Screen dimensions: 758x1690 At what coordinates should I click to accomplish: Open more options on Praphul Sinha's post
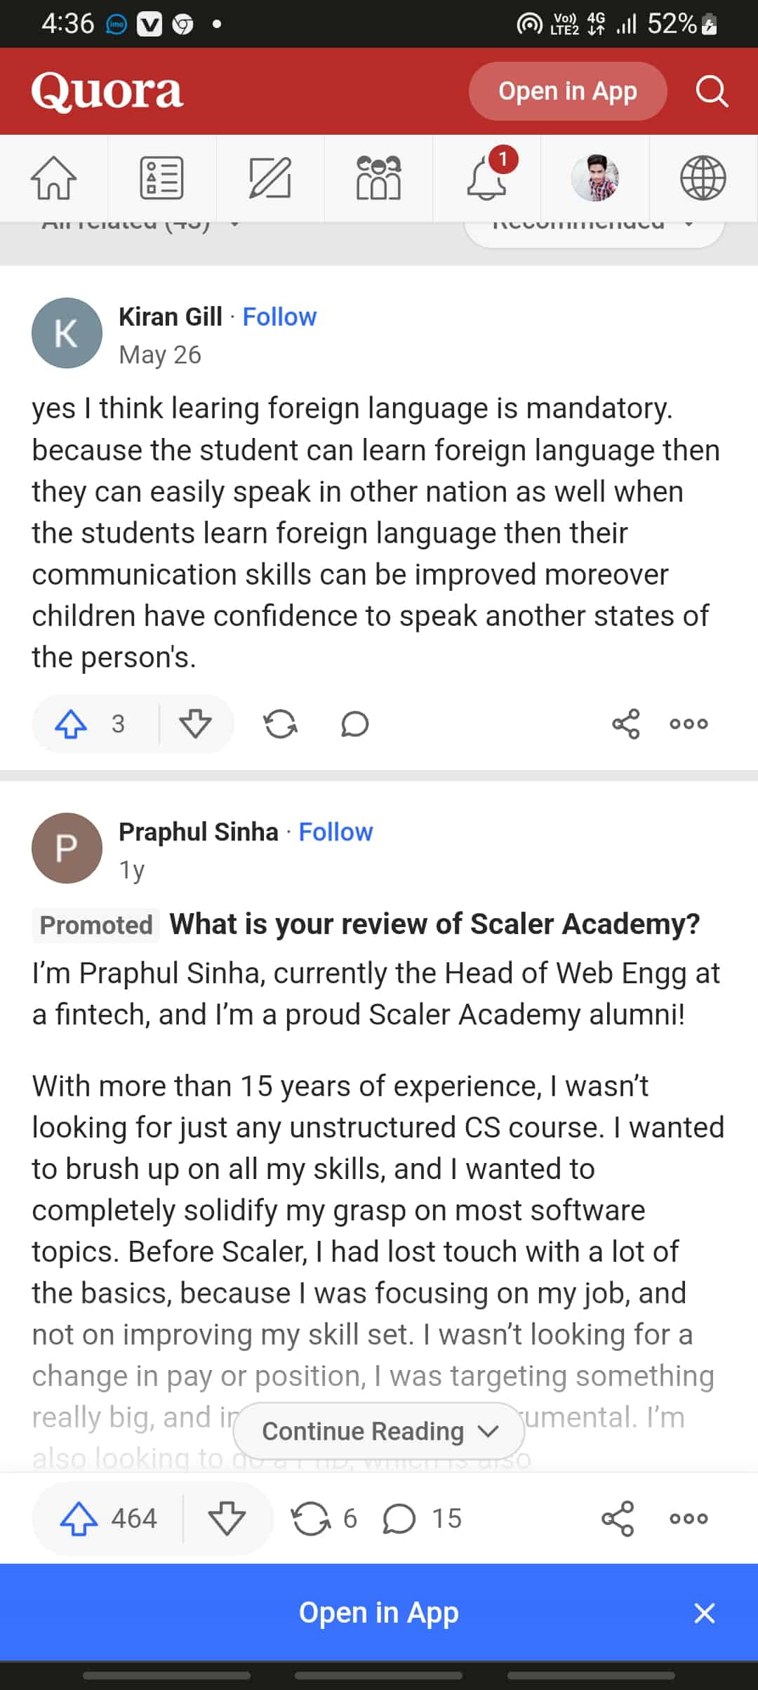pos(689,1518)
